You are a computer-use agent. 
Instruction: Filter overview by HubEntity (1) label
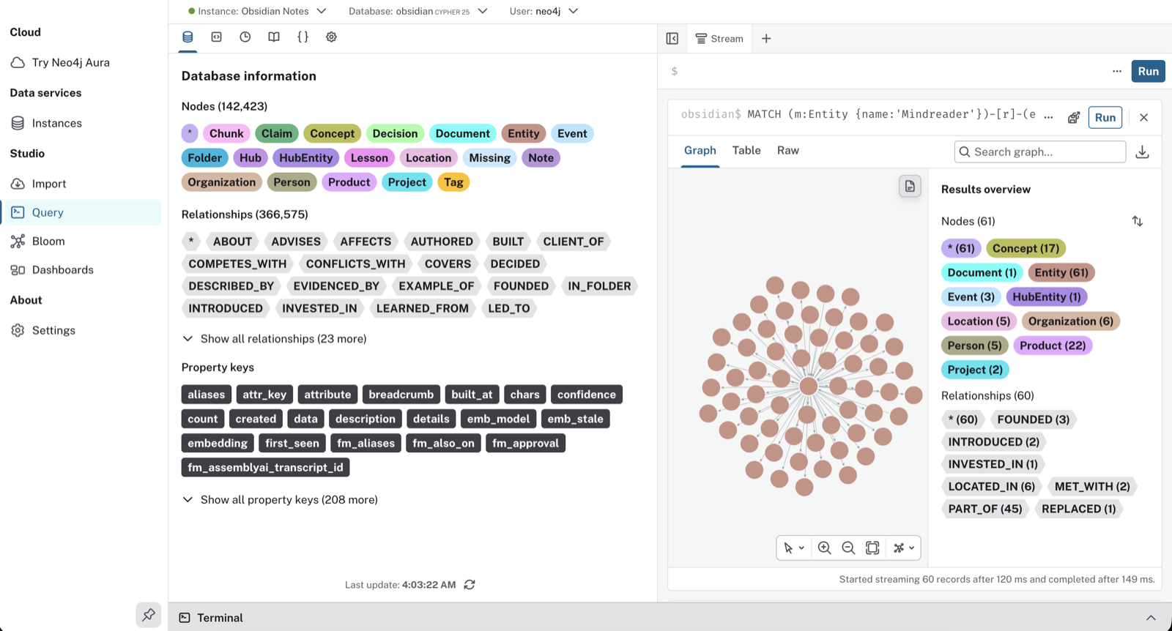[1046, 296]
